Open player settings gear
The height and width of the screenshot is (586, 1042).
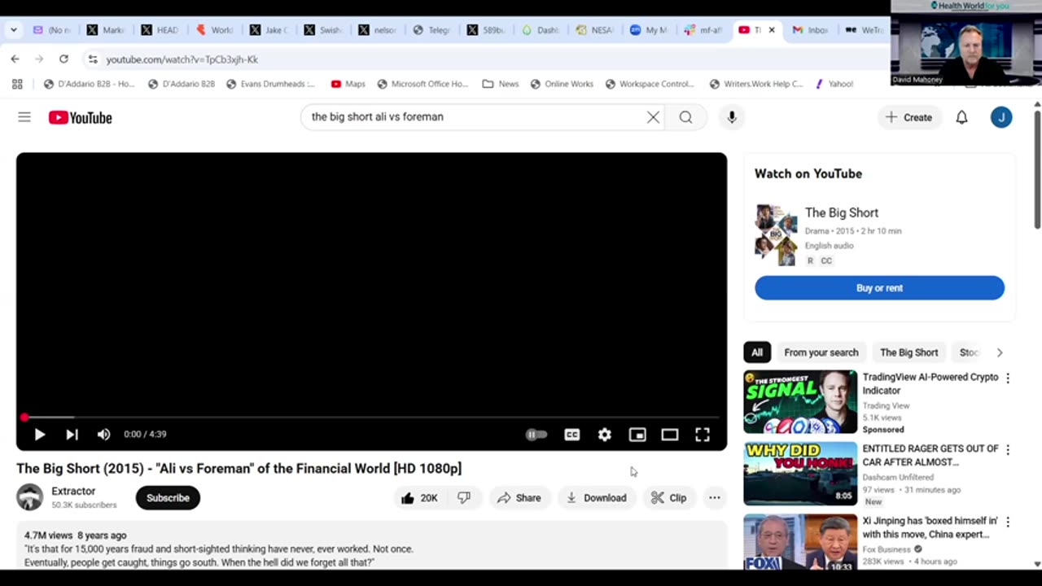point(604,435)
